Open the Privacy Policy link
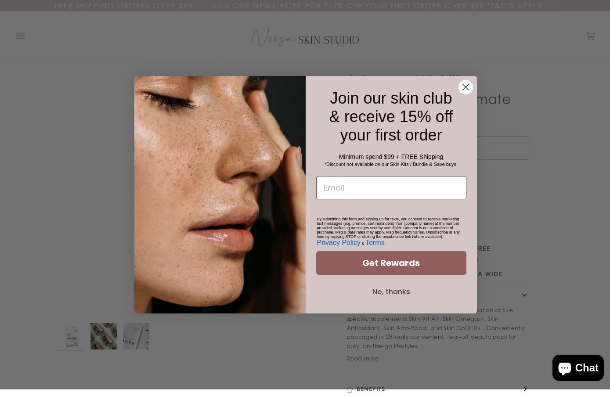This screenshot has width=610, height=396. click(x=338, y=242)
